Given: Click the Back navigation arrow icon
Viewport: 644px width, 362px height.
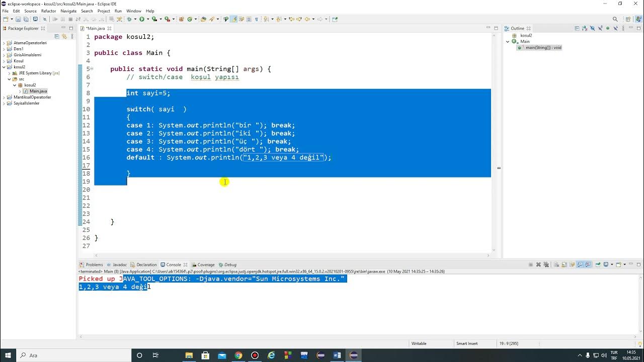Looking at the screenshot, I should [x=307, y=19].
